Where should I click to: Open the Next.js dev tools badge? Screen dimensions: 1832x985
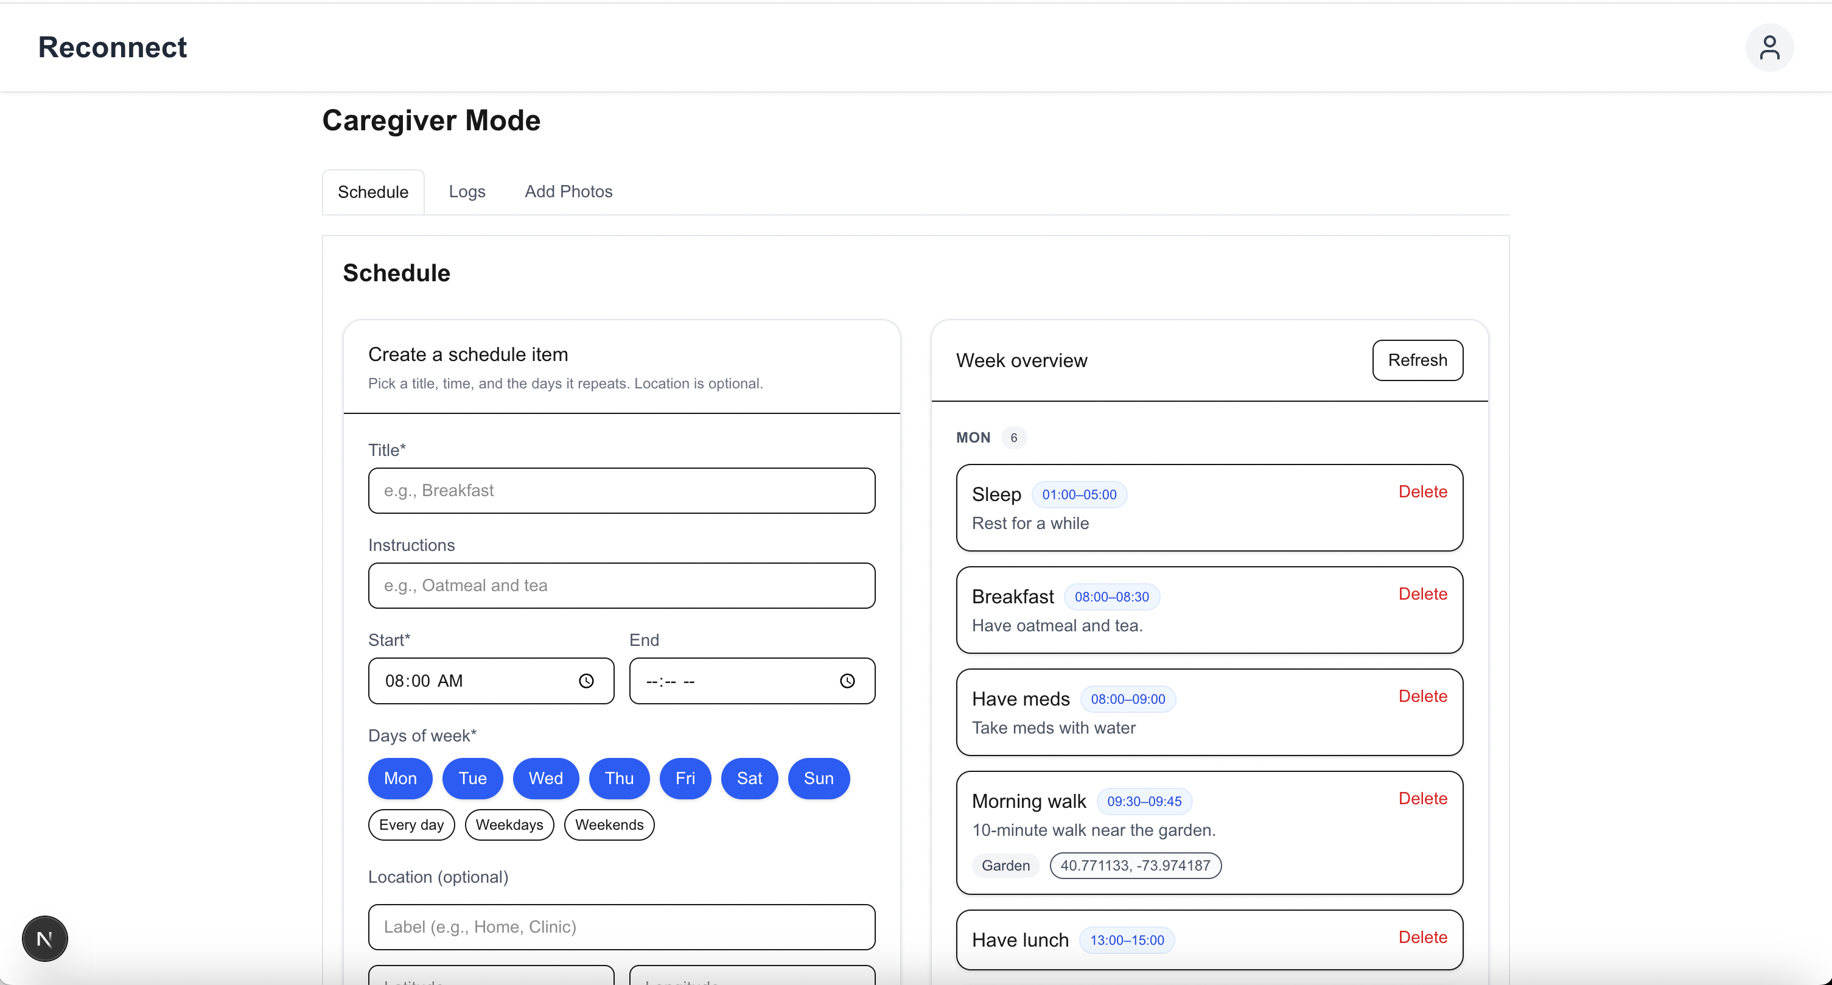45,938
